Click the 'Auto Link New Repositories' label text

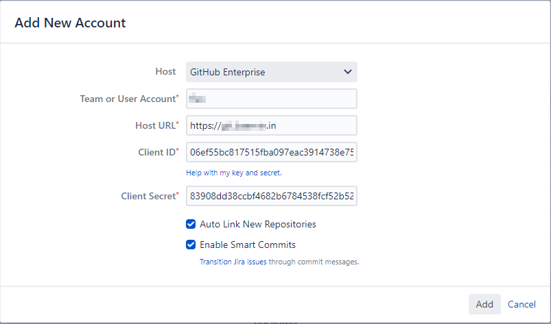(x=258, y=224)
